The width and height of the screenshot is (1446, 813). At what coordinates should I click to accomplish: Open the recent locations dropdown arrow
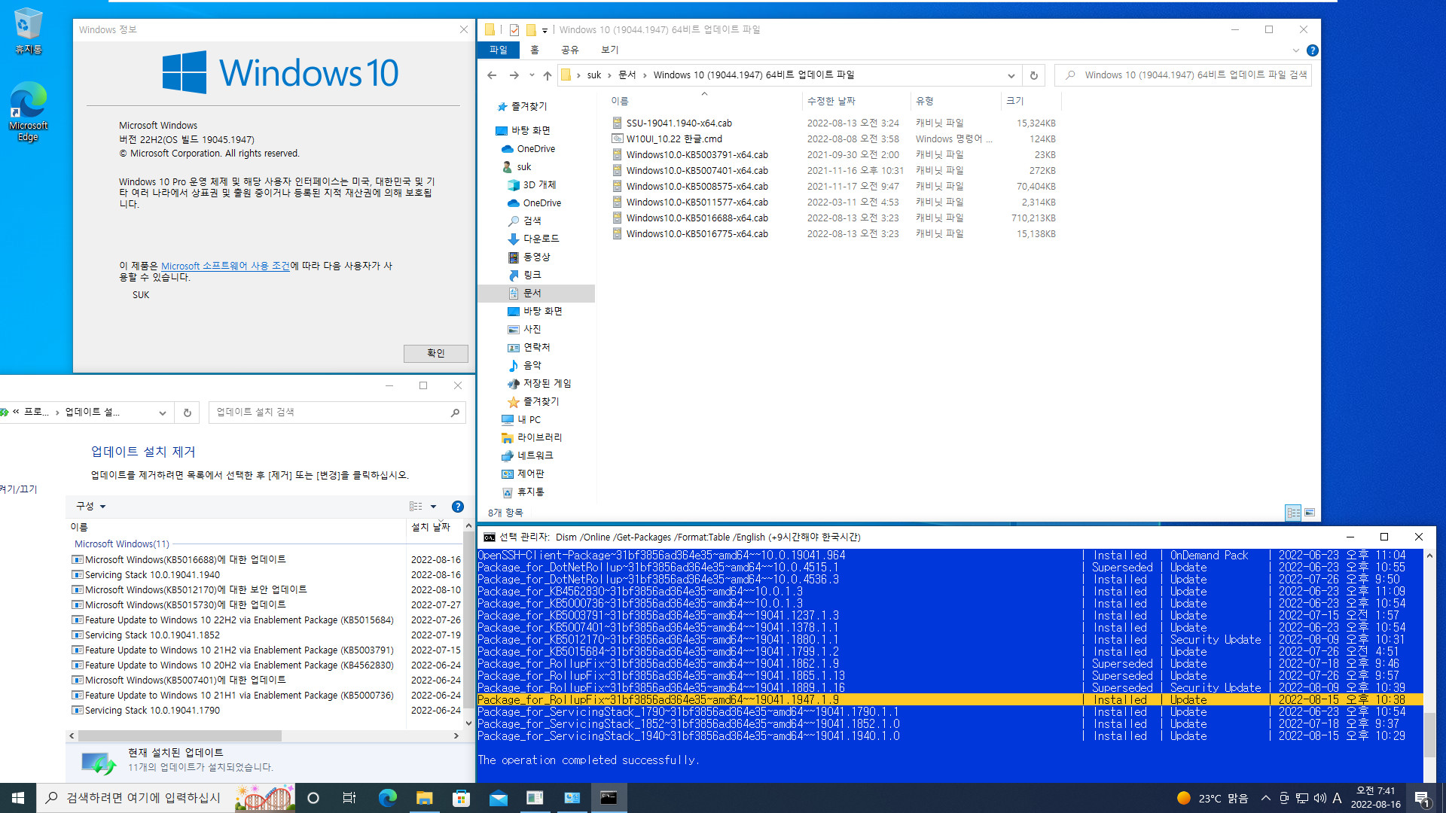click(532, 75)
